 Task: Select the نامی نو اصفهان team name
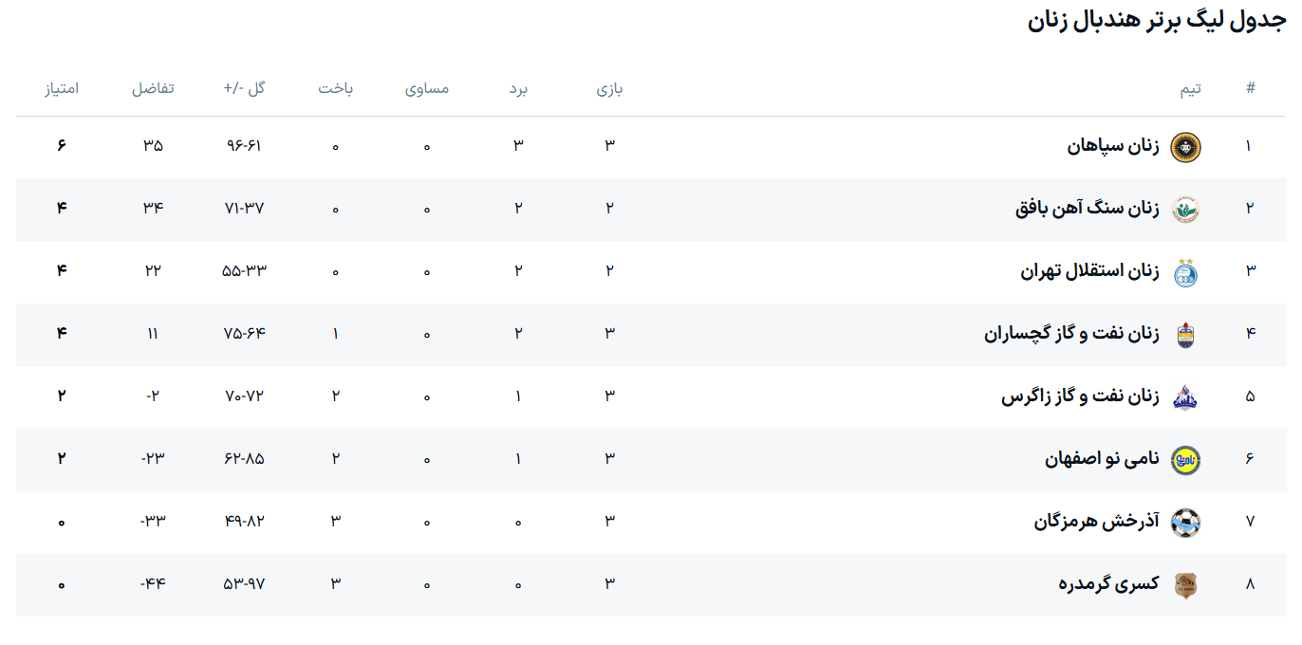(x=1102, y=459)
